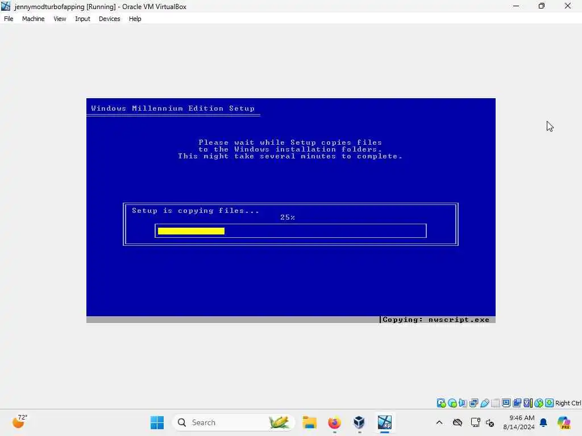Click the yellow setup progress bar
The height and width of the screenshot is (436, 582).
191,231
